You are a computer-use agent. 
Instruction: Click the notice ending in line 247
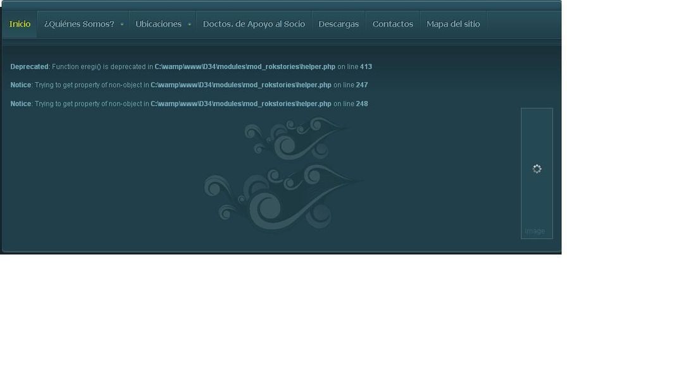(189, 85)
